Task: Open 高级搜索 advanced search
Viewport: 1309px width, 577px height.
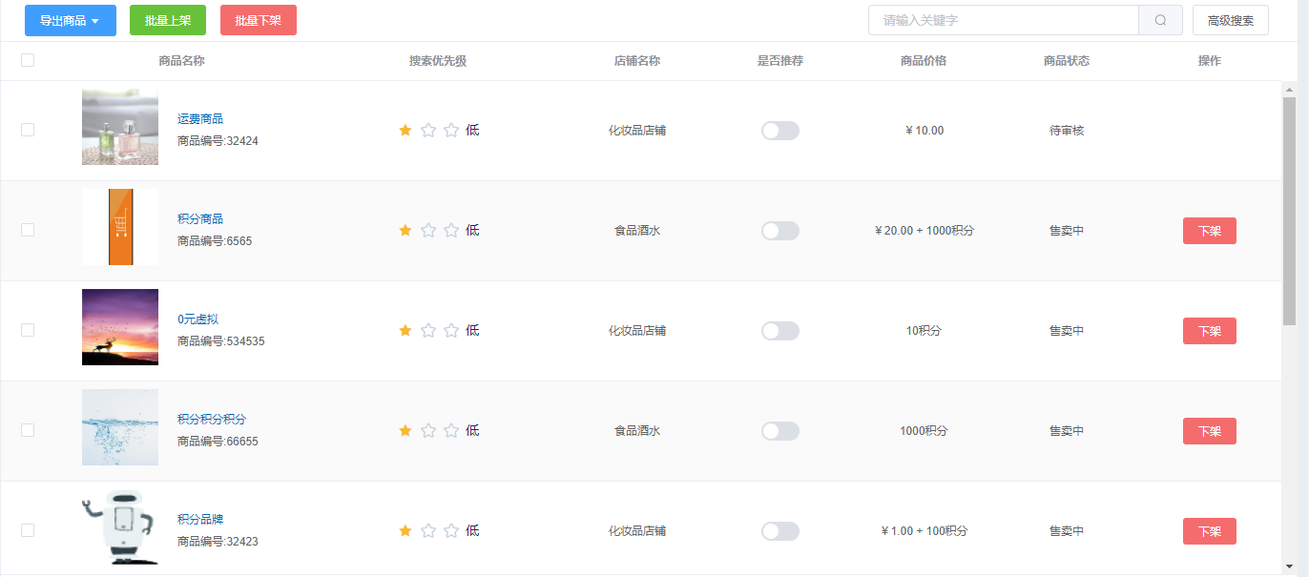Action: [1231, 20]
